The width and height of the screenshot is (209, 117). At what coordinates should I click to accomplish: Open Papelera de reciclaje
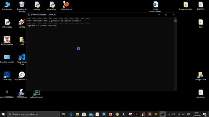(22, 7)
